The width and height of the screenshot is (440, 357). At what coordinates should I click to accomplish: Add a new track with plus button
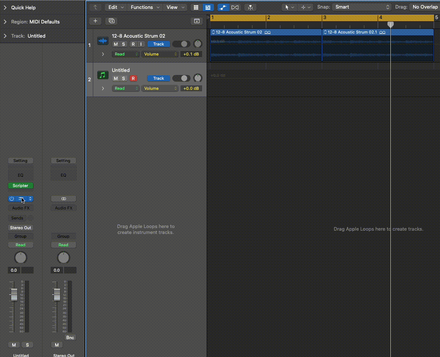95,21
